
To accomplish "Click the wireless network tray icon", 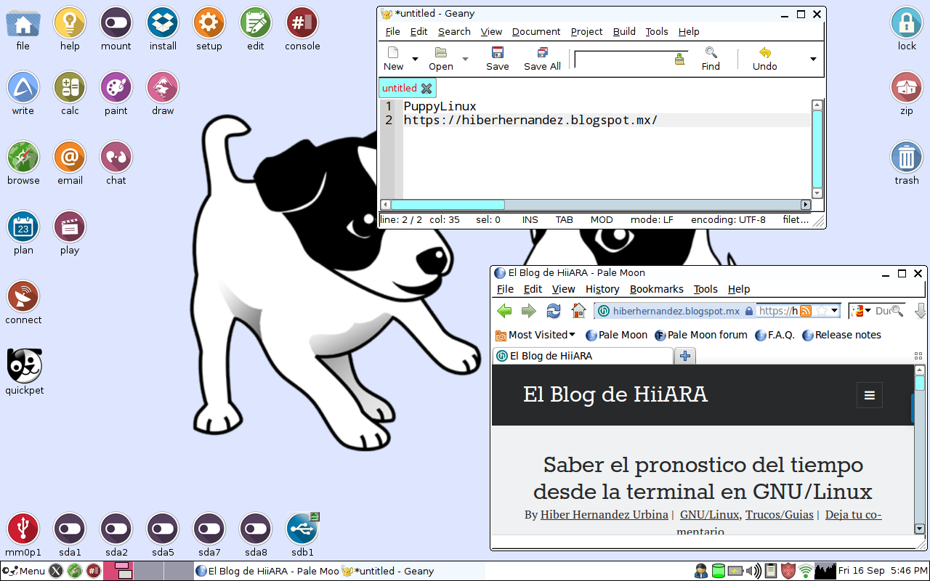I will pyautogui.click(x=805, y=571).
